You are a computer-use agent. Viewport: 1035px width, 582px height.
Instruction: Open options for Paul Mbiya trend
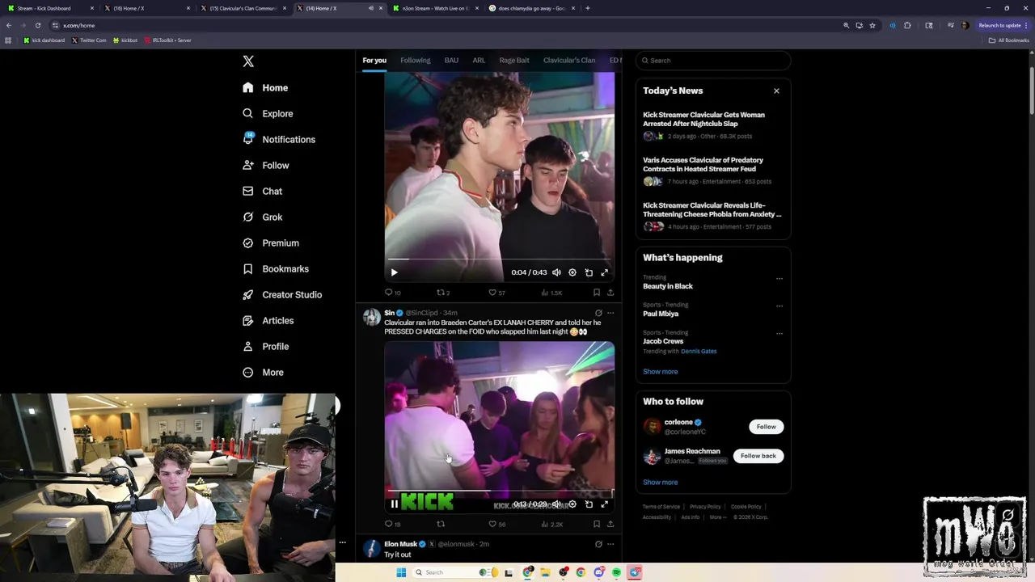[x=779, y=306]
